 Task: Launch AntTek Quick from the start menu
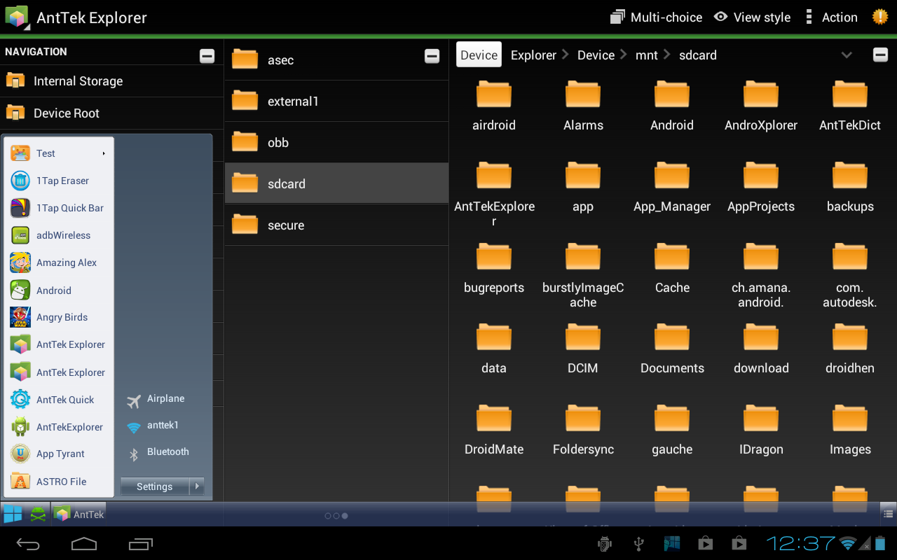(x=59, y=400)
